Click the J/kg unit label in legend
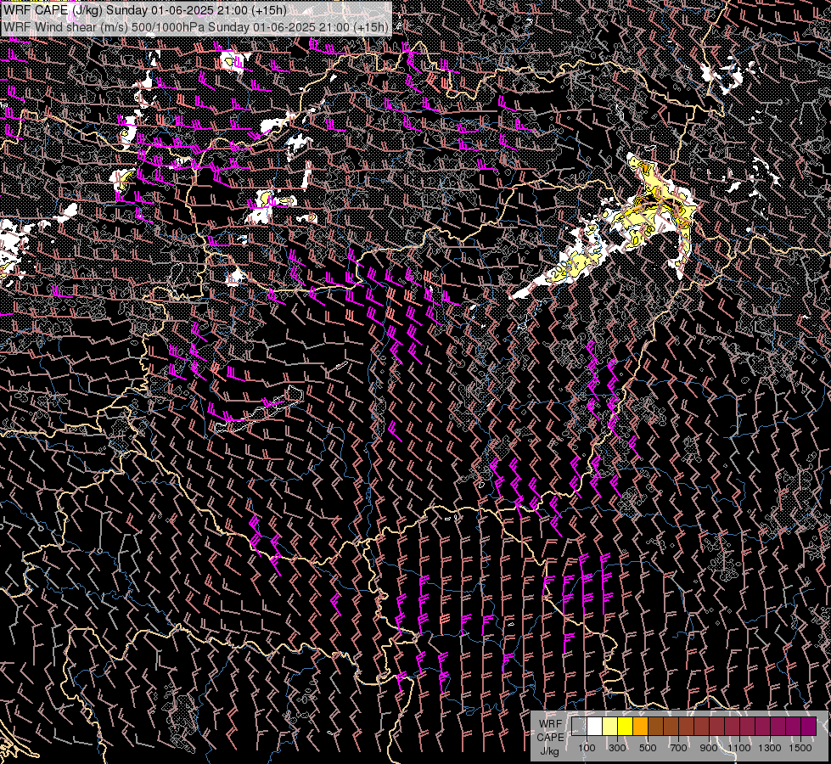The width and height of the screenshot is (831, 764). click(x=550, y=750)
